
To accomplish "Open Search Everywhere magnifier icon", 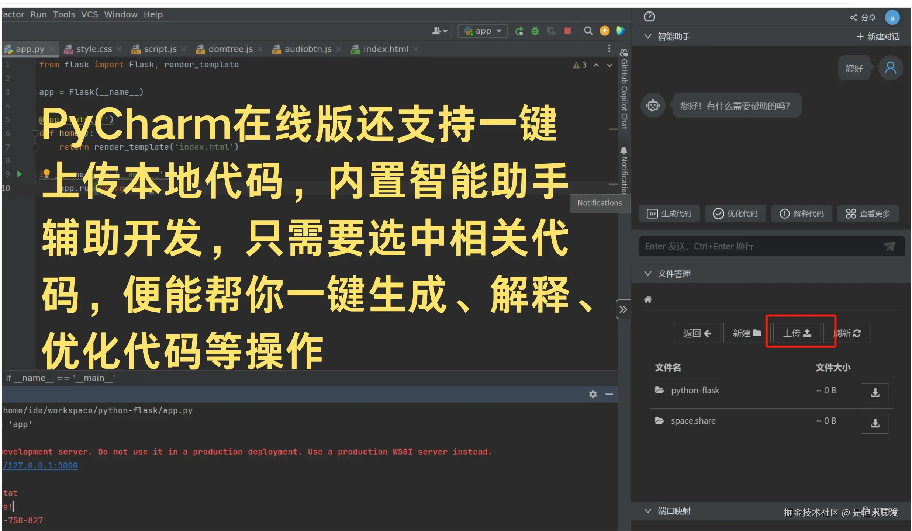I will tap(588, 31).
